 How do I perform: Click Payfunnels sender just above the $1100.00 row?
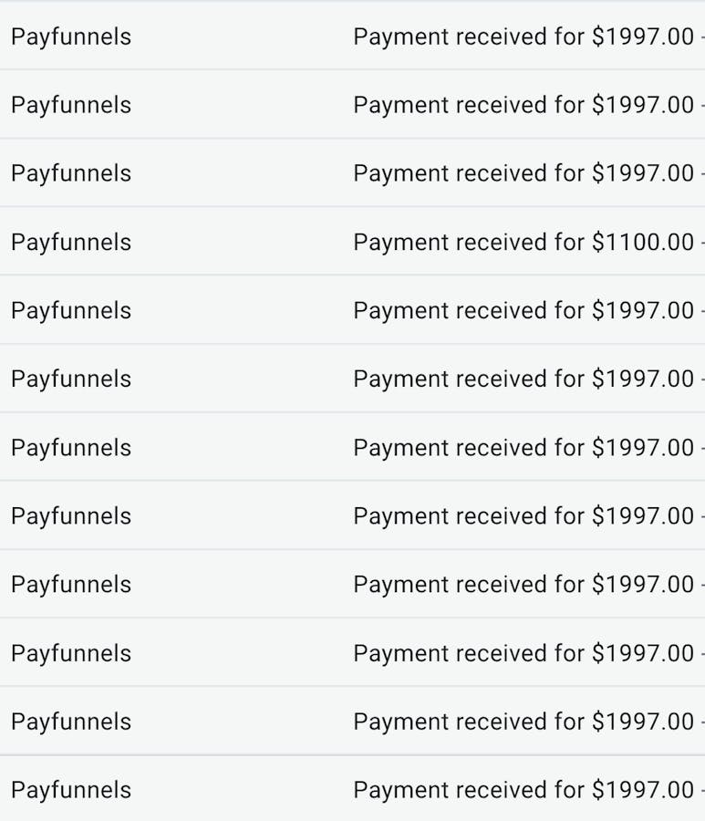click(71, 173)
